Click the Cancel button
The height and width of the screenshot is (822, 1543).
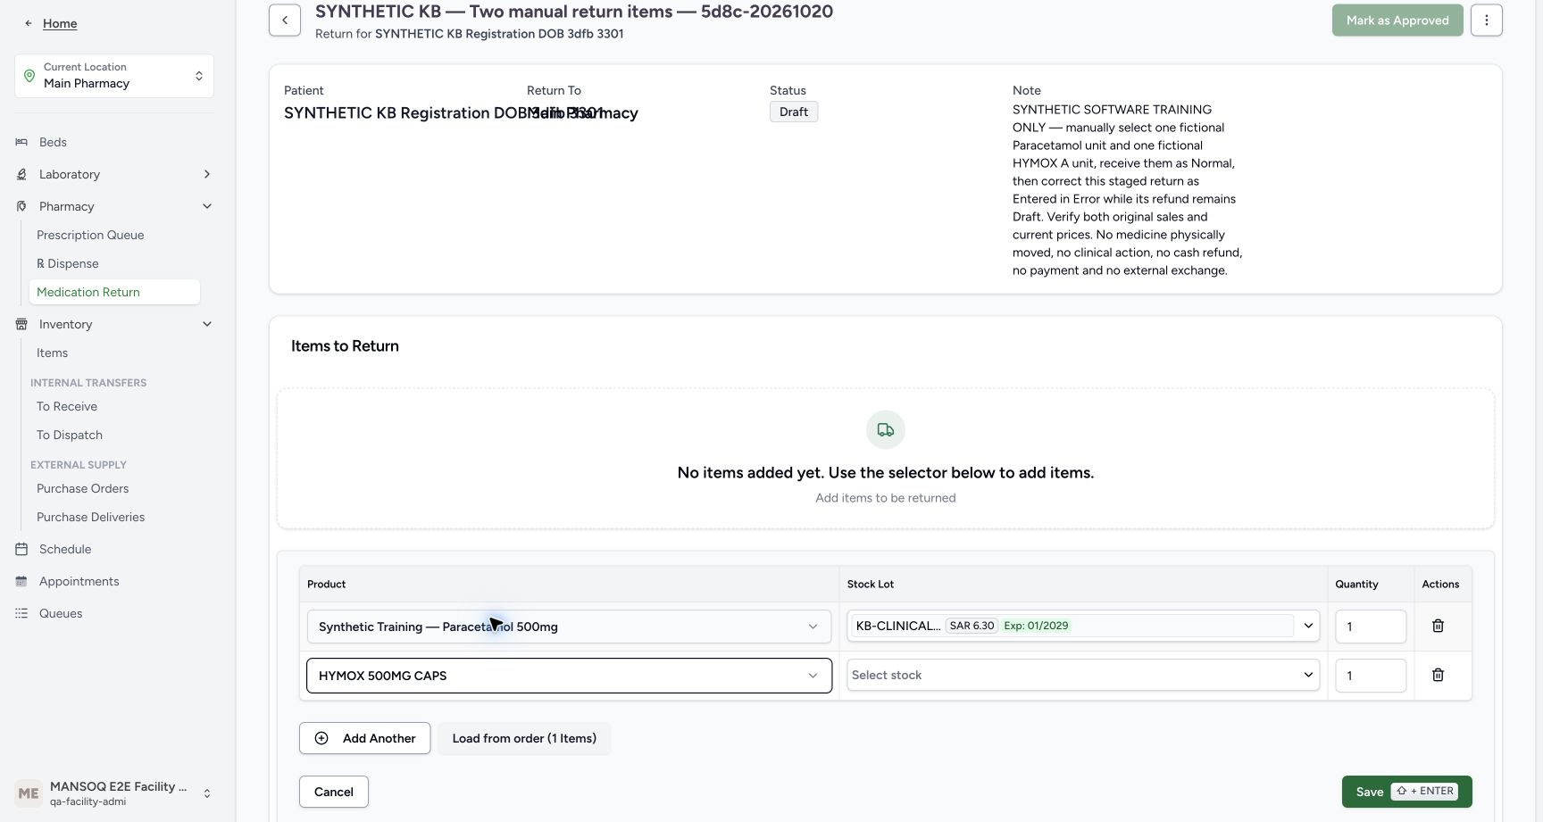pyautogui.click(x=334, y=792)
